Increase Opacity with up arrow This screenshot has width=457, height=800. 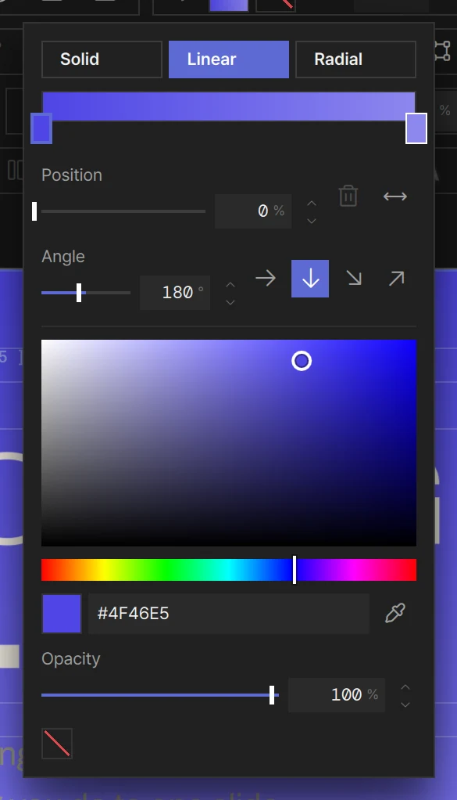[x=405, y=686]
